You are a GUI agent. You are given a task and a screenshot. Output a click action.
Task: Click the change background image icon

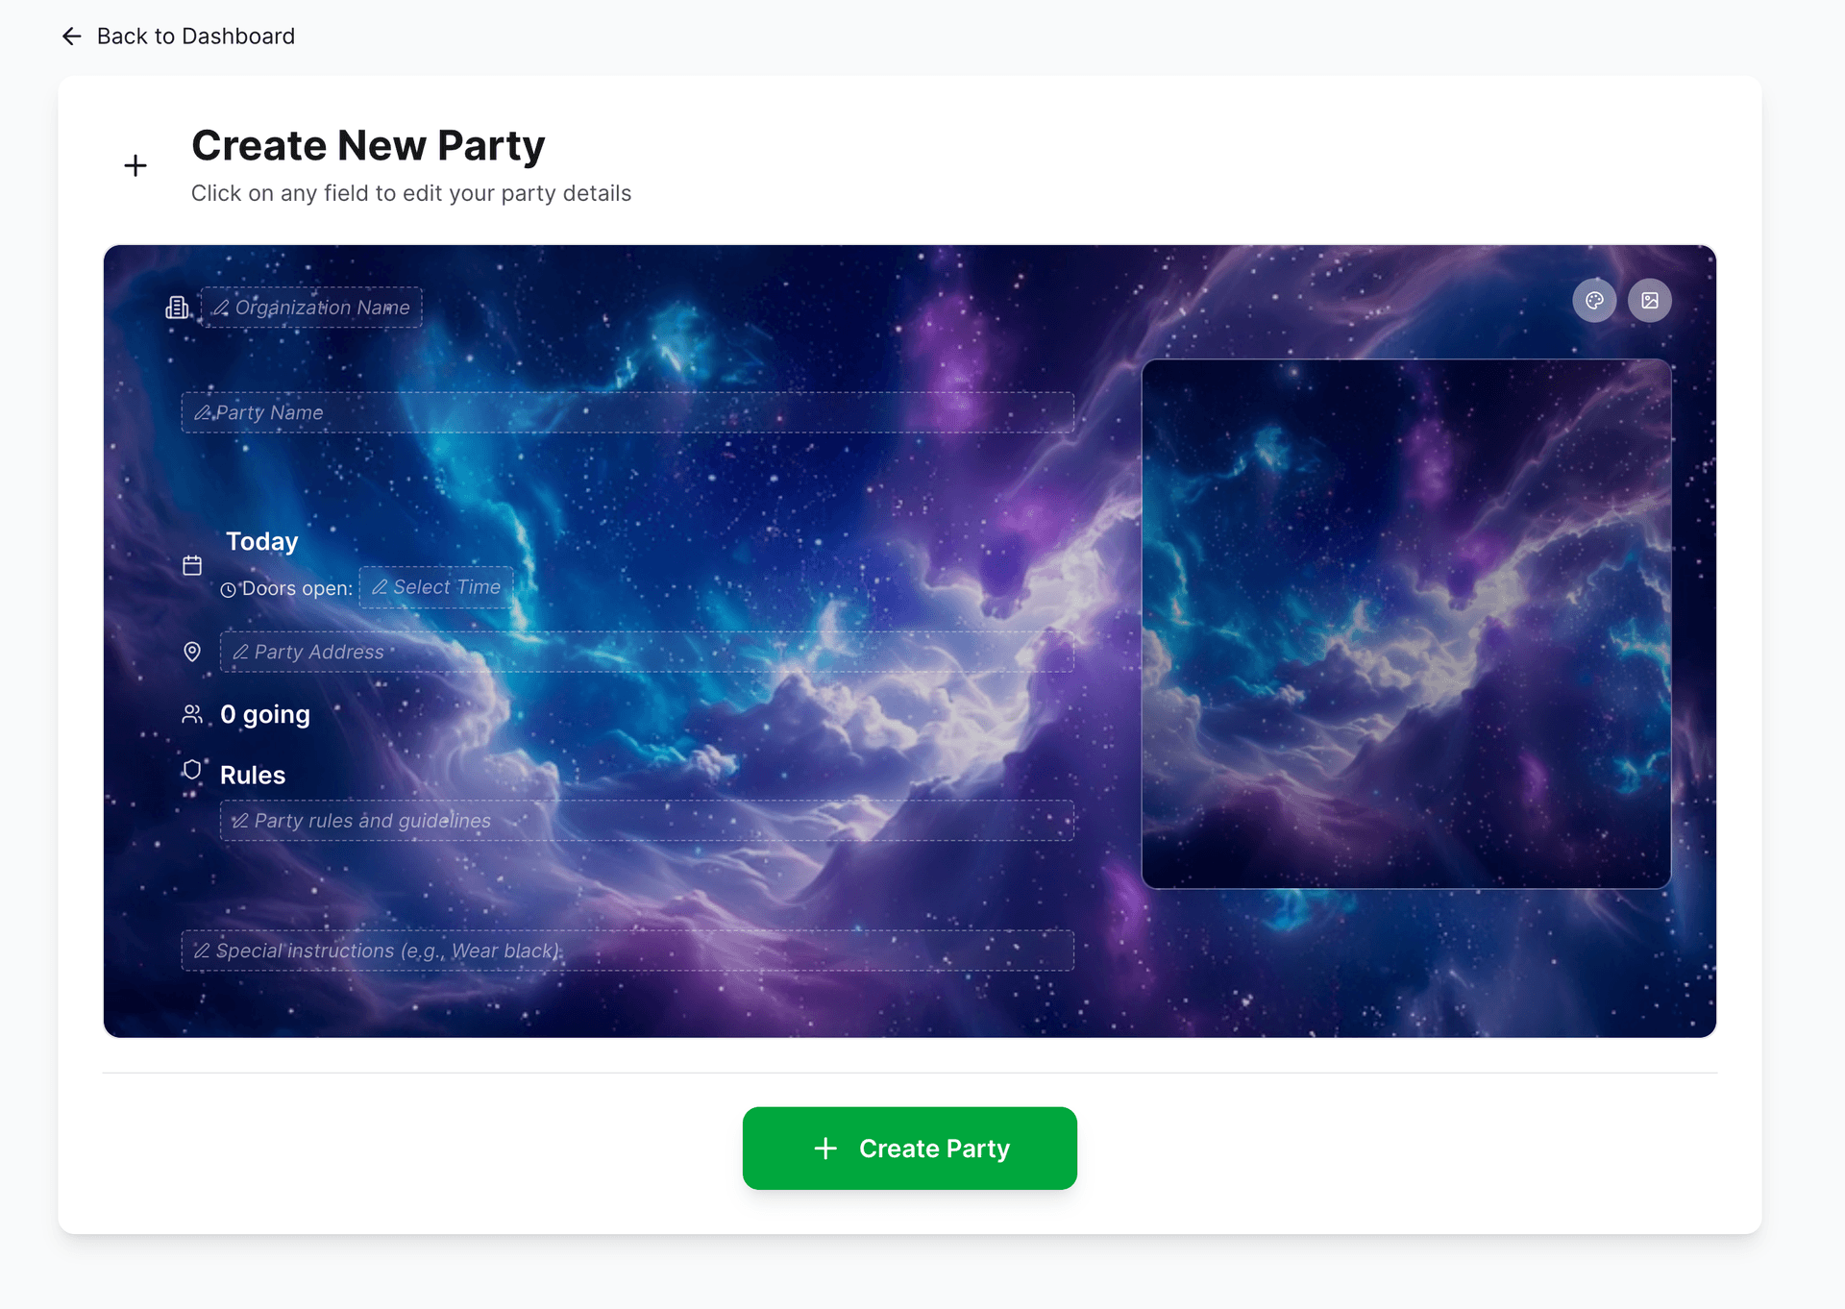[1650, 301]
